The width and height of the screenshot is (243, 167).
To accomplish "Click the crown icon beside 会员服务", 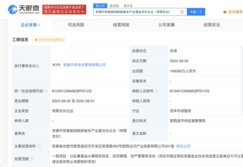I will click(225, 12).
